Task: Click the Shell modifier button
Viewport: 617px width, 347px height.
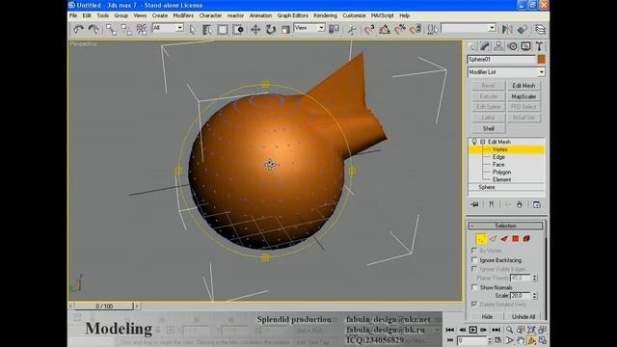Action: point(489,128)
